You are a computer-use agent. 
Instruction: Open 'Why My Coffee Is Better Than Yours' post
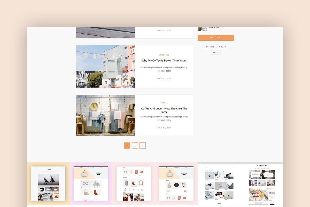(x=164, y=61)
